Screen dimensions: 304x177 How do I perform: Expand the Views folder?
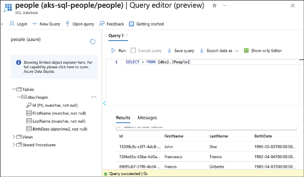pos(14,137)
